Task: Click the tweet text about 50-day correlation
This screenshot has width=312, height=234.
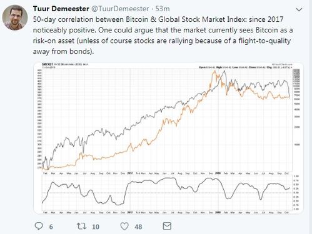Action: click(163, 35)
